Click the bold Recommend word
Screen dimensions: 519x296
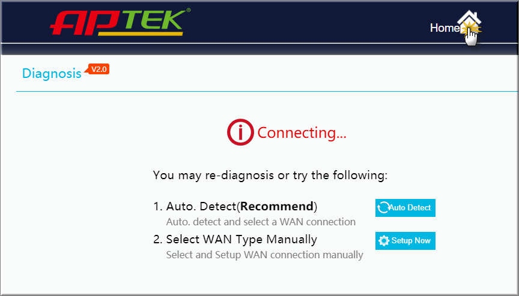tap(277, 206)
